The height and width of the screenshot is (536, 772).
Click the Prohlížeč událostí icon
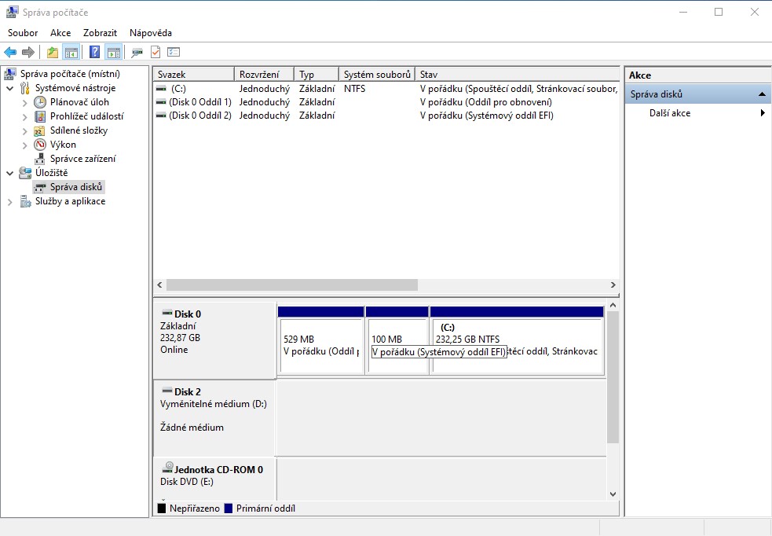(x=40, y=116)
